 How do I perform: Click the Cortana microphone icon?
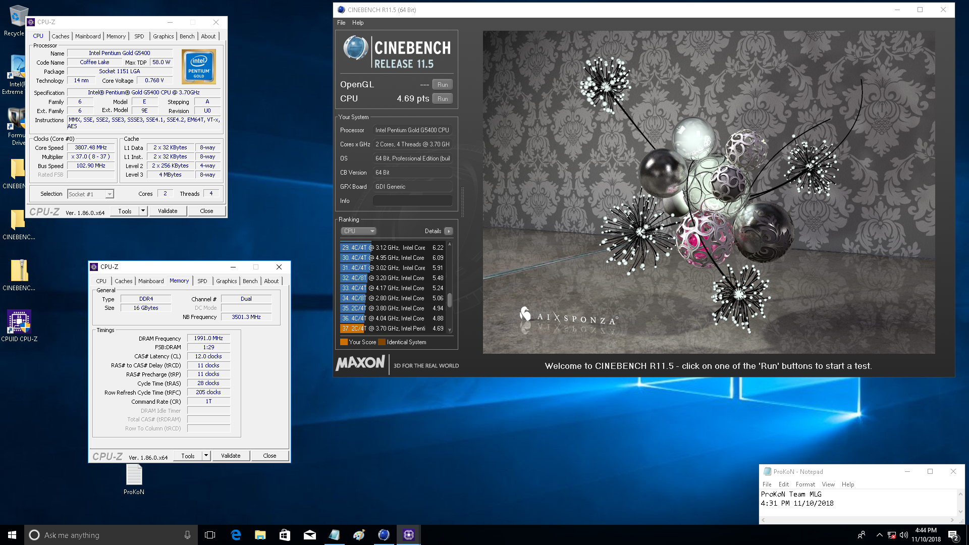(x=187, y=535)
